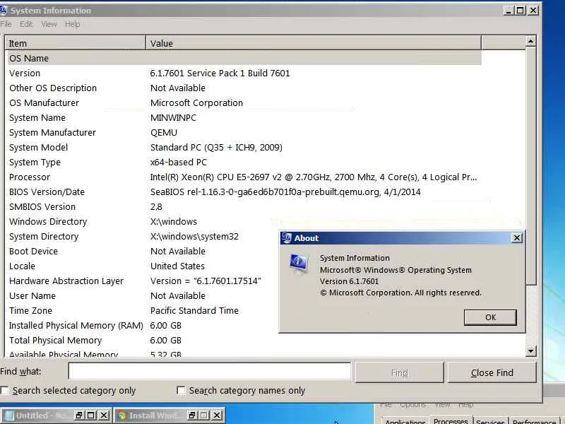
Task: Enable Search selected category only checkbox
Action: click(4, 391)
